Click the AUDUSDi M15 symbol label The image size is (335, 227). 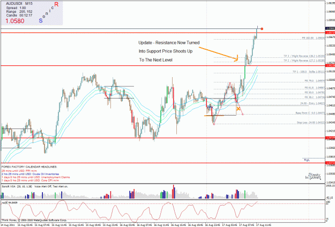(x=19, y=4)
